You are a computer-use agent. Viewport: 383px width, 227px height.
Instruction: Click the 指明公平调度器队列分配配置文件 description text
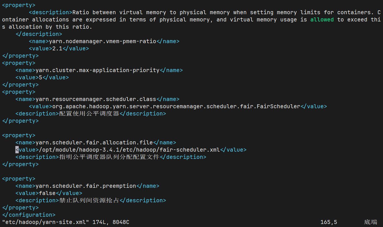109,157
